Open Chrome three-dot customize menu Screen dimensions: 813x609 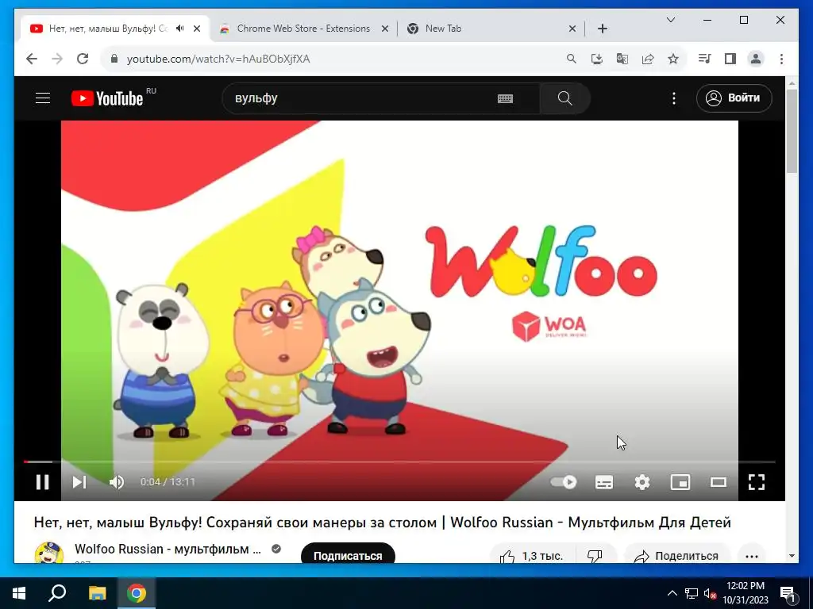tap(781, 59)
